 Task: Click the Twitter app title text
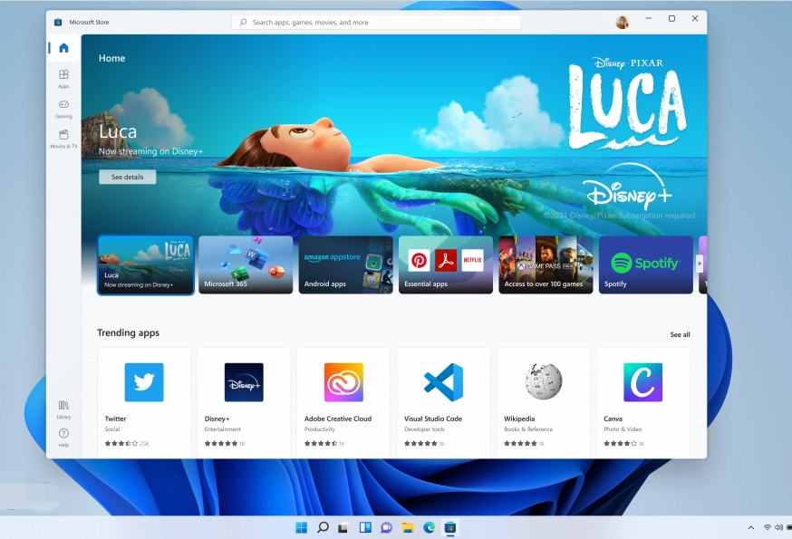click(115, 419)
